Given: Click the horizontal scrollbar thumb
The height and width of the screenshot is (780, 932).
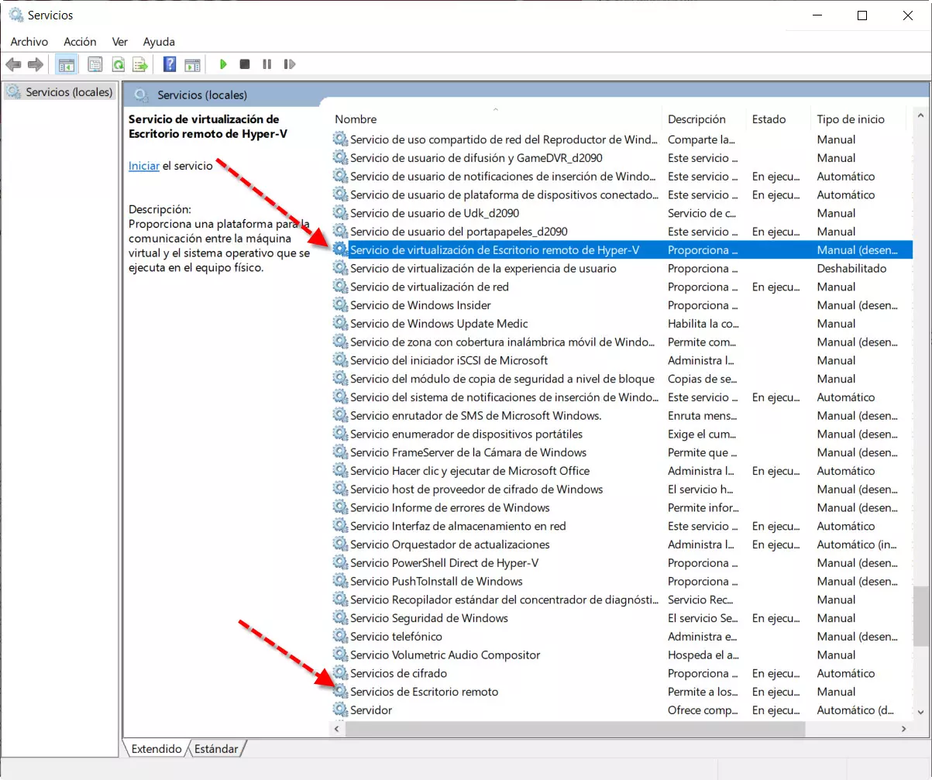Looking at the screenshot, I should click(576, 730).
